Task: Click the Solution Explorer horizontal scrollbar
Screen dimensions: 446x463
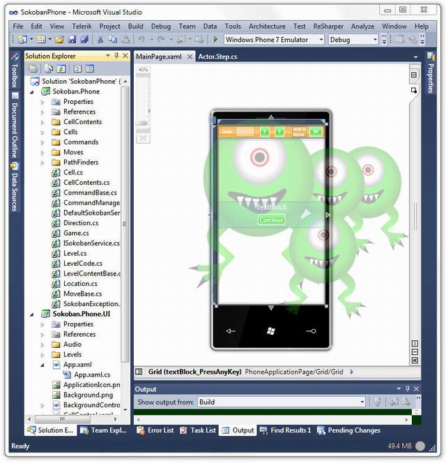Action: (x=62, y=419)
